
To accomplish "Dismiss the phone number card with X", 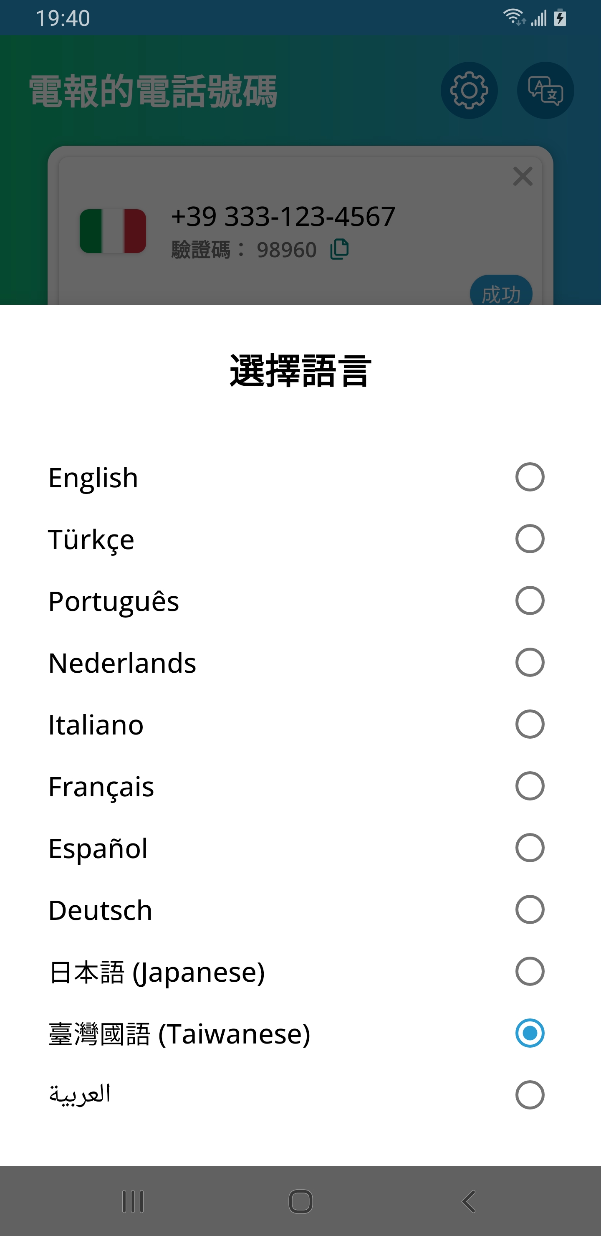I will click(x=523, y=177).
